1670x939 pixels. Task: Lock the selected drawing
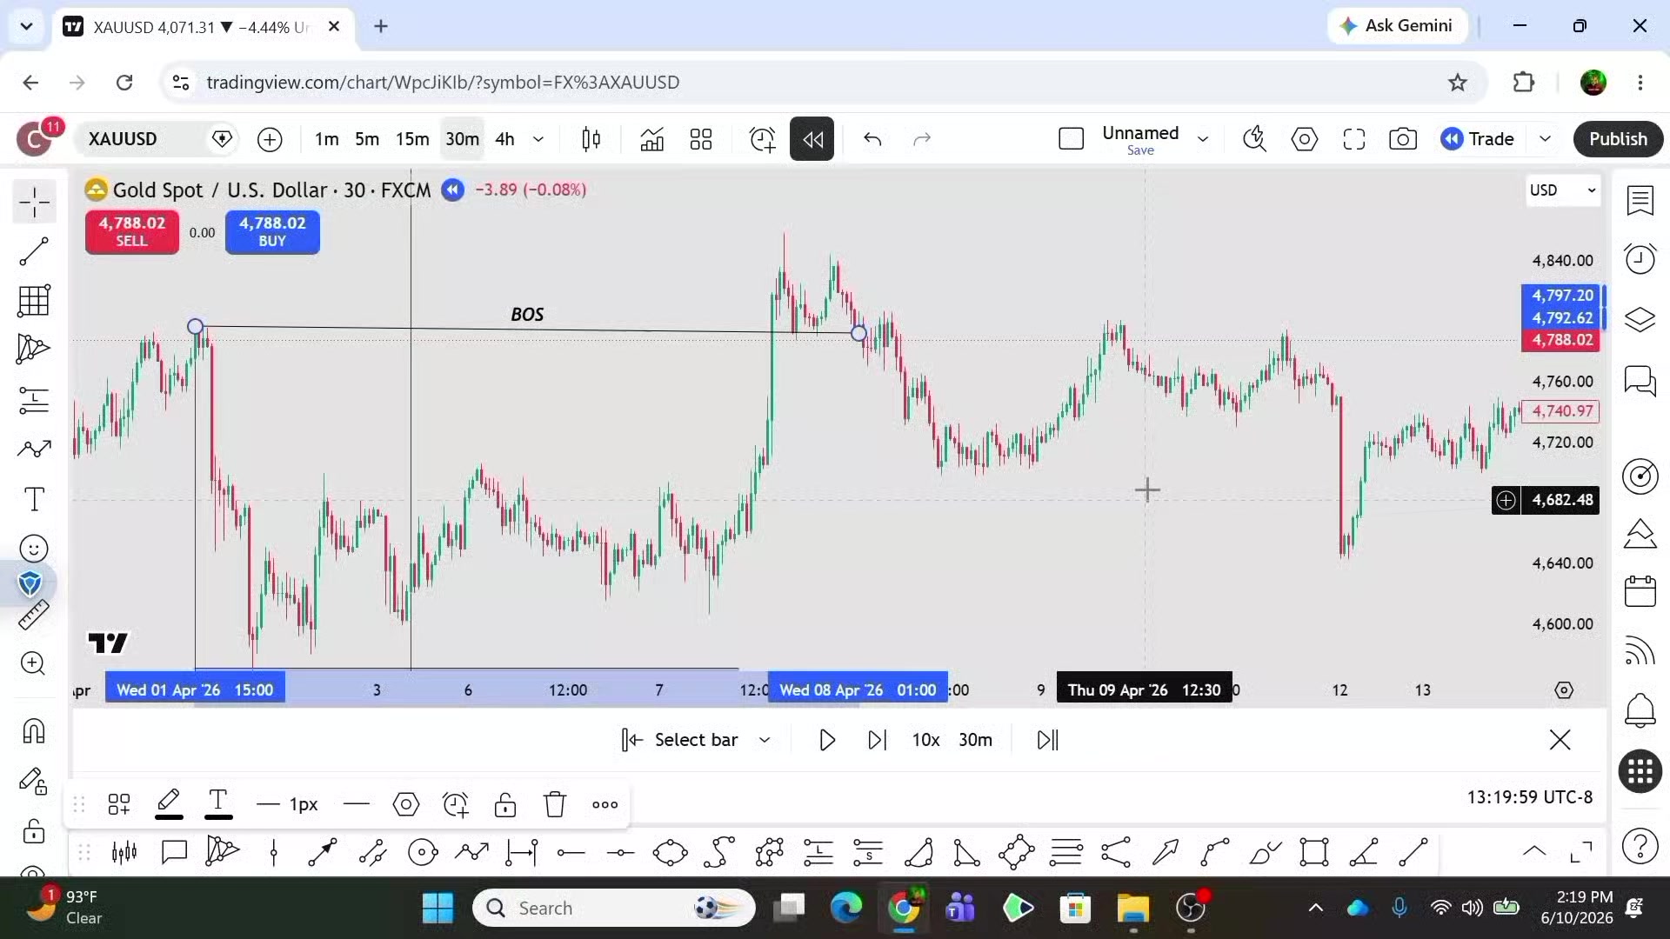pos(505,804)
